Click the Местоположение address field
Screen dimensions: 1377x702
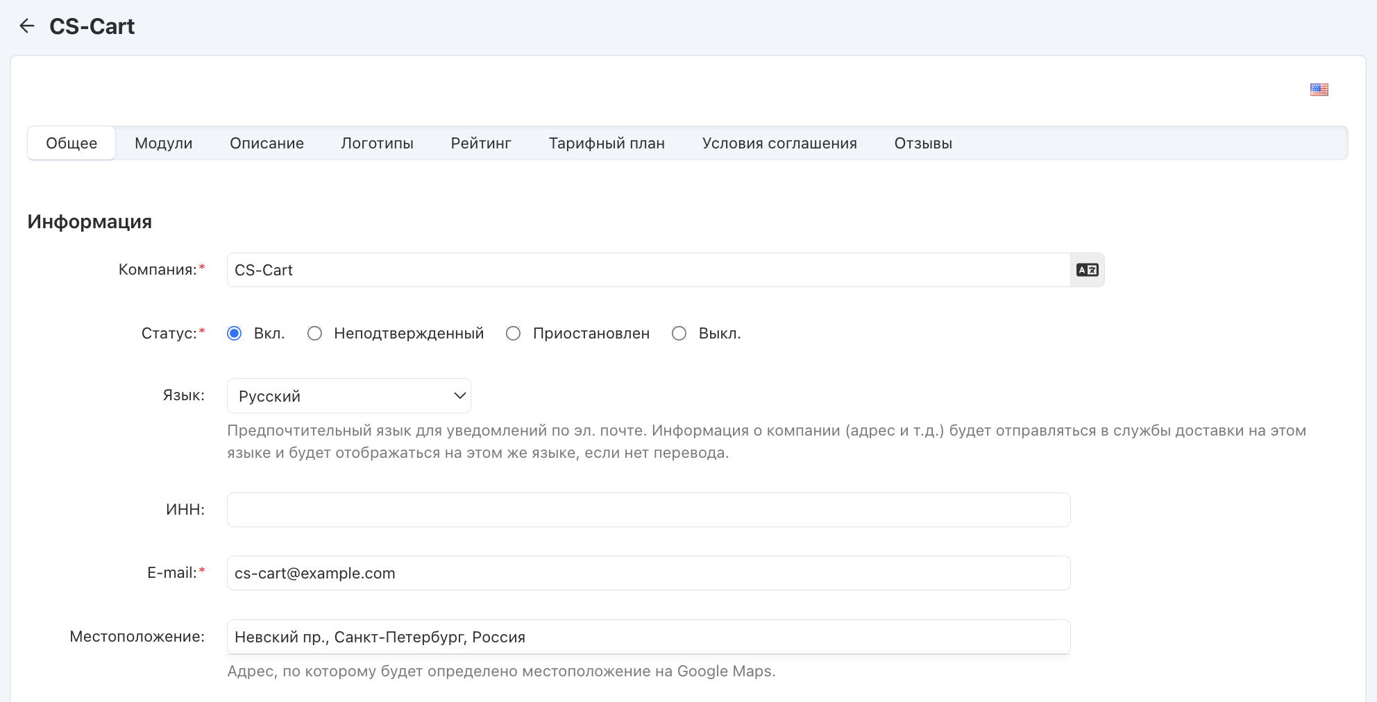click(648, 637)
